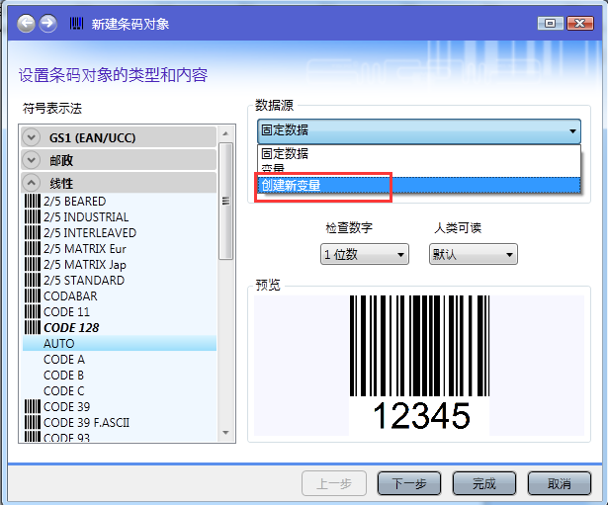Select 2/5 BEARED symbology
This screenshot has width=608, height=505.
pyautogui.click(x=75, y=202)
